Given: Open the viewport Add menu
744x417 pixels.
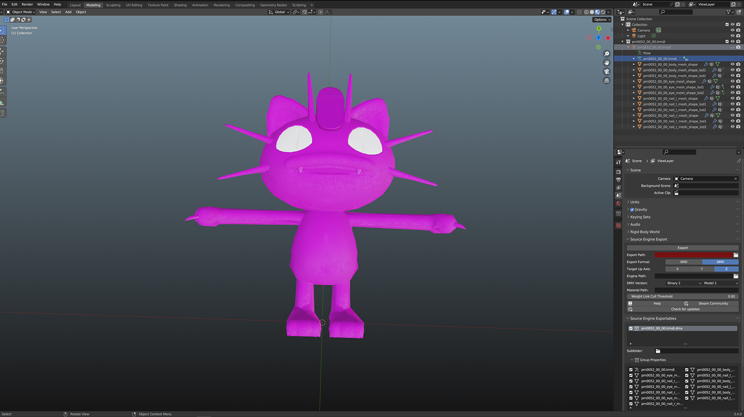Looking at the screenshot, I should point(68,12).
